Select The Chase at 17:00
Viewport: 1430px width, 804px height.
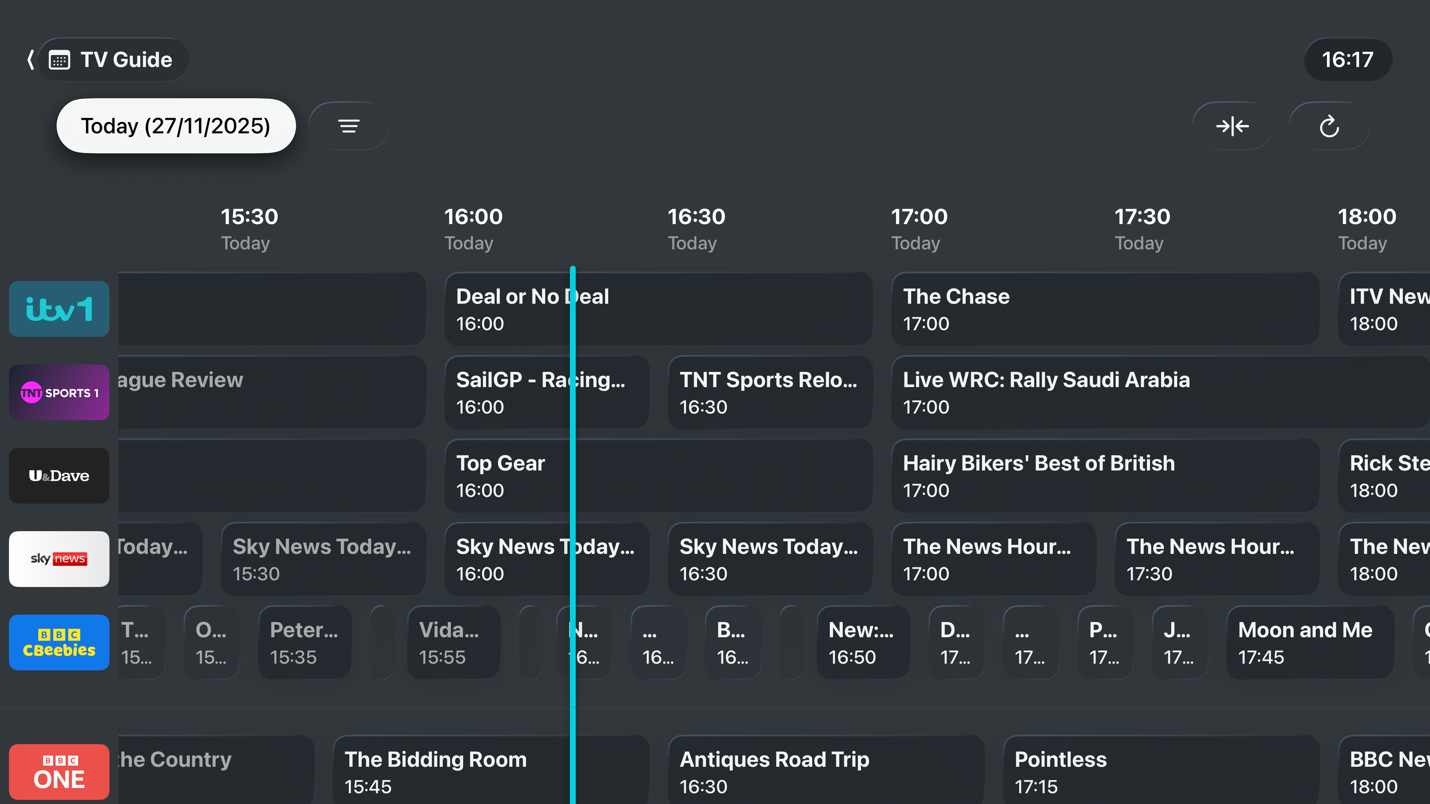tap(1105, 309)
